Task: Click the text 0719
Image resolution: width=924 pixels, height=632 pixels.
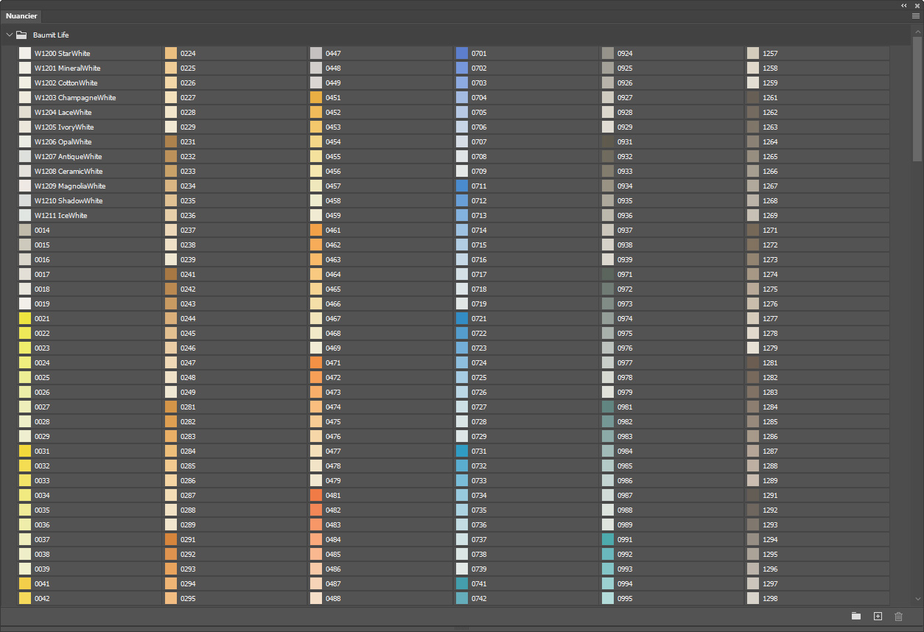Action: point(479,303)
